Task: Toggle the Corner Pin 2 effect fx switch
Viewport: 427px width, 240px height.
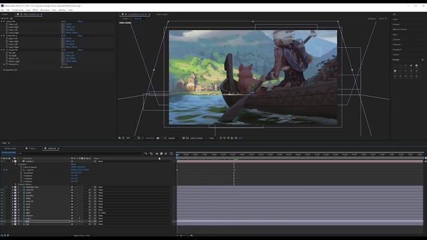Action: [4, 35]
